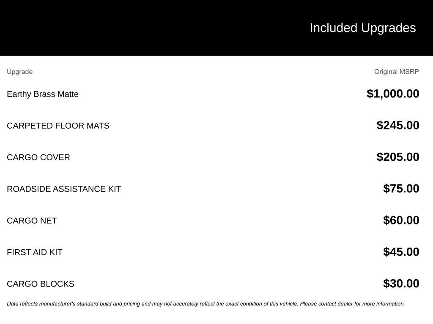Click the $205.00 price
The image size is (433, 324).
click(x=397, y=157)
